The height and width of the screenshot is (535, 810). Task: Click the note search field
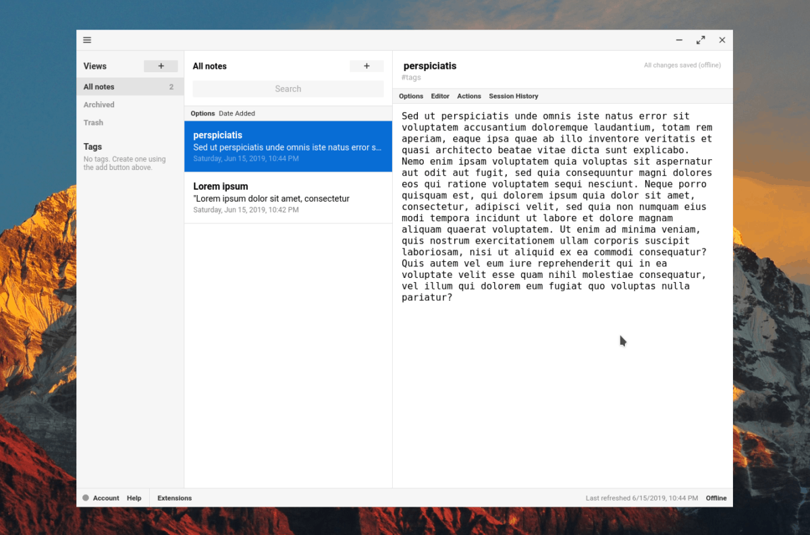(288, 88)
